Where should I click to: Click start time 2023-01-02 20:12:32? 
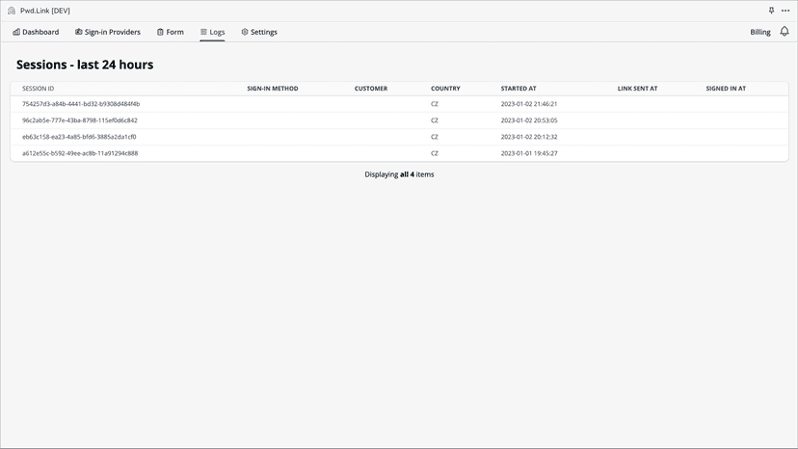[x=529, y=137]
